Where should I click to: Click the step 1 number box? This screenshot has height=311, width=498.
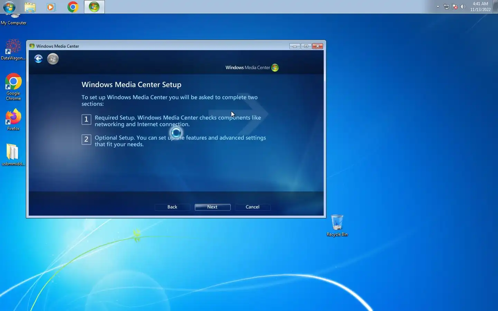pos(86,120)
